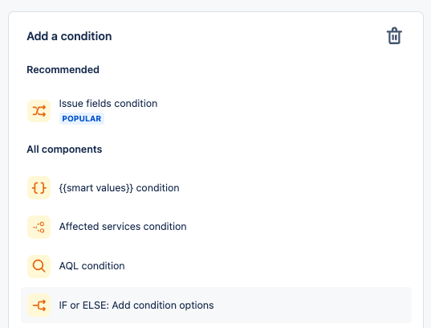431x328 pixels.
Task: Click the Affected services branching nodes icon
Action: tap(39, 228)
